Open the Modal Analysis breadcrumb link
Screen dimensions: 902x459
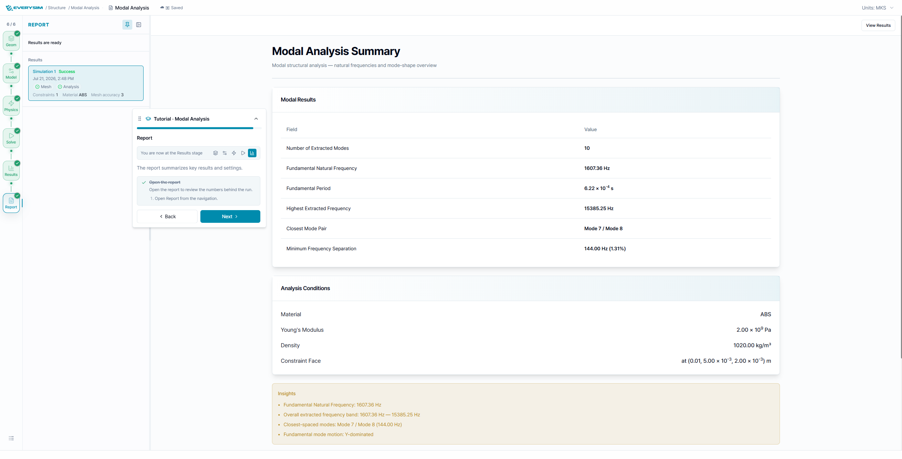click(85, 8)
